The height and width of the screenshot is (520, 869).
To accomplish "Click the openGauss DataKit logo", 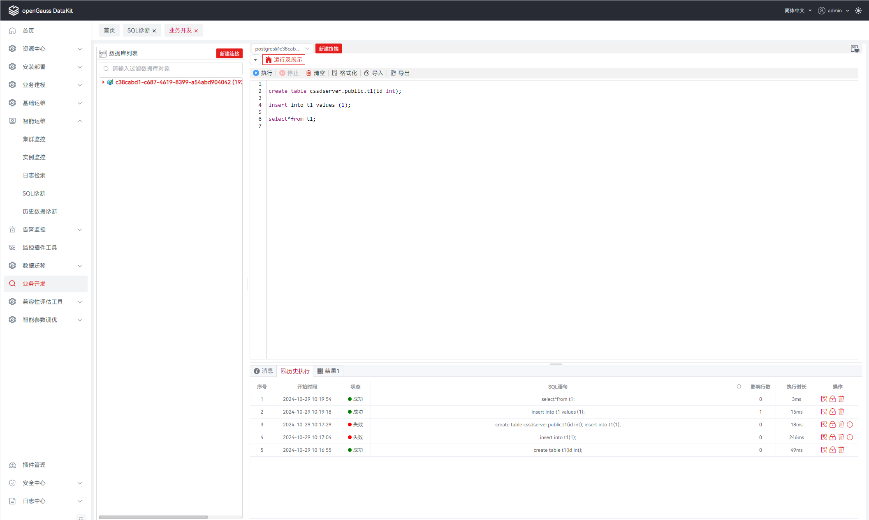I will click(41, 11).
